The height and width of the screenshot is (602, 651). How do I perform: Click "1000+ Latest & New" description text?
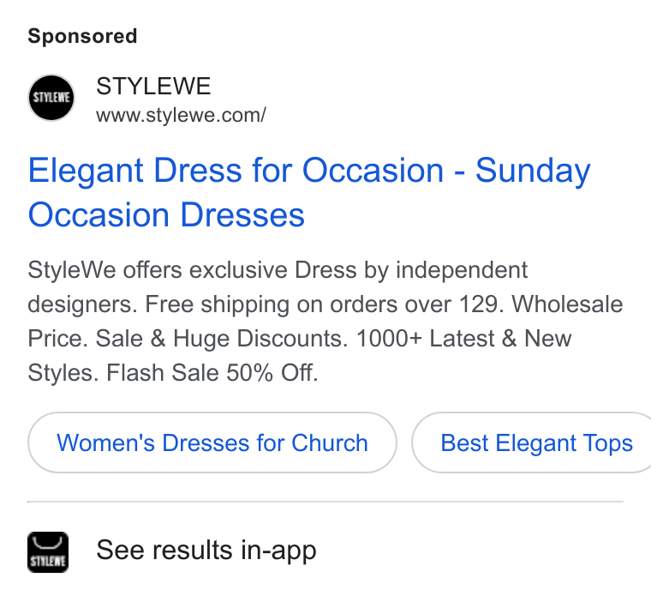(x=463, y=338)
